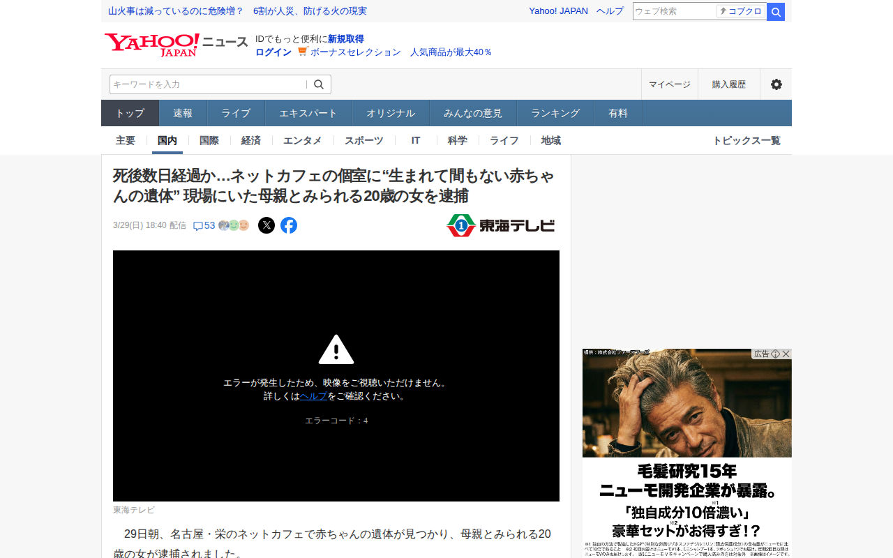Share article on X icon
The height and width of the screenshot is (558, 893).
point(267,225)
